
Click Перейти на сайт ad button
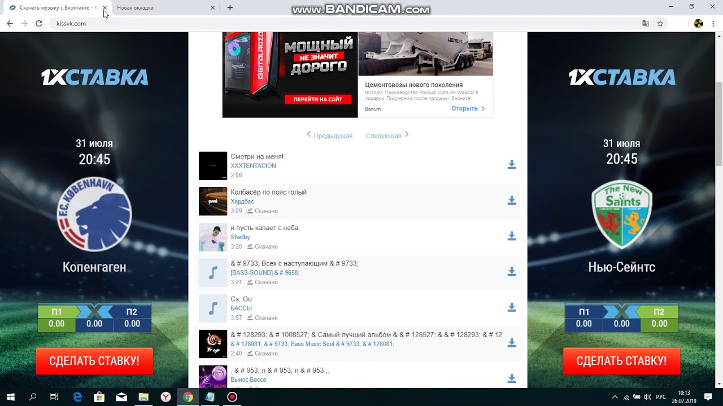(317, 99)
